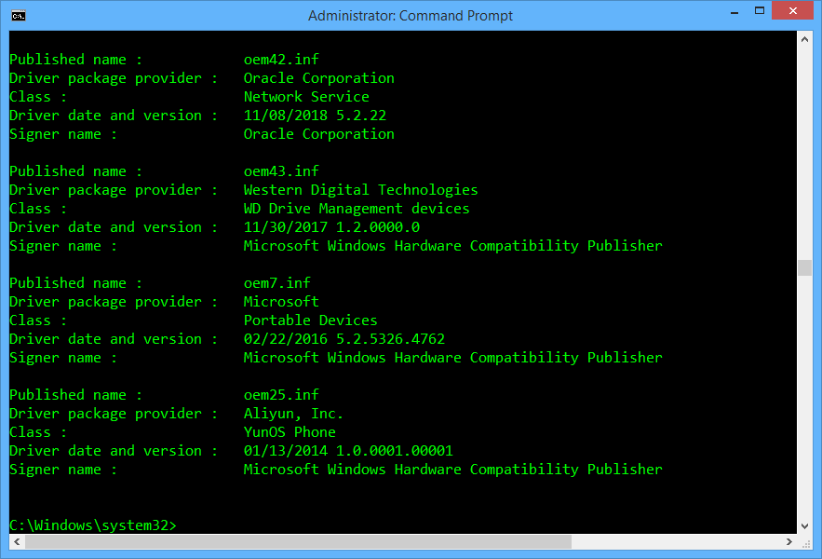
Task: Click the signer value under oem25.inf
Action: click(x=453, y=470)
